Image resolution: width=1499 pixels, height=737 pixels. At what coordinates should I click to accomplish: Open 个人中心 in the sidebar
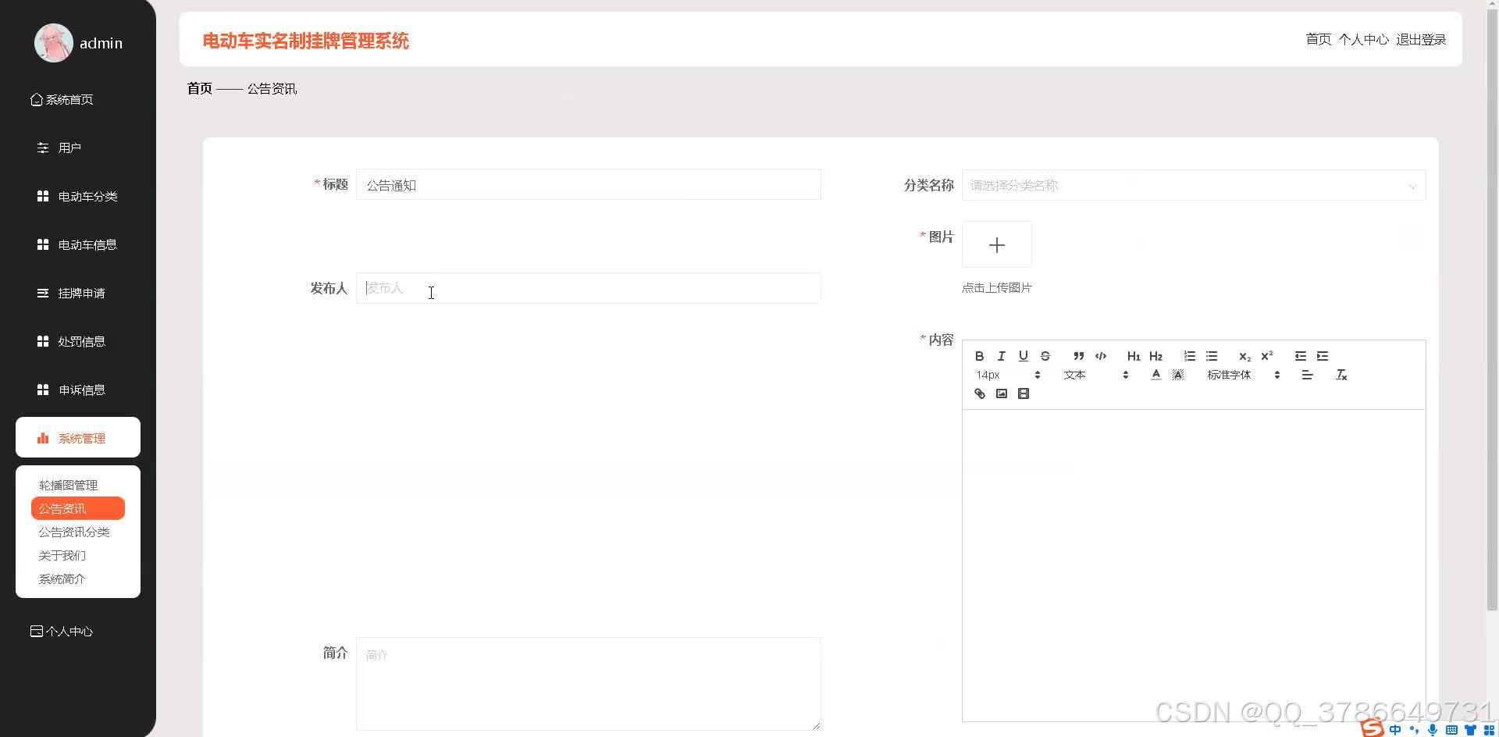pos(62,631)
